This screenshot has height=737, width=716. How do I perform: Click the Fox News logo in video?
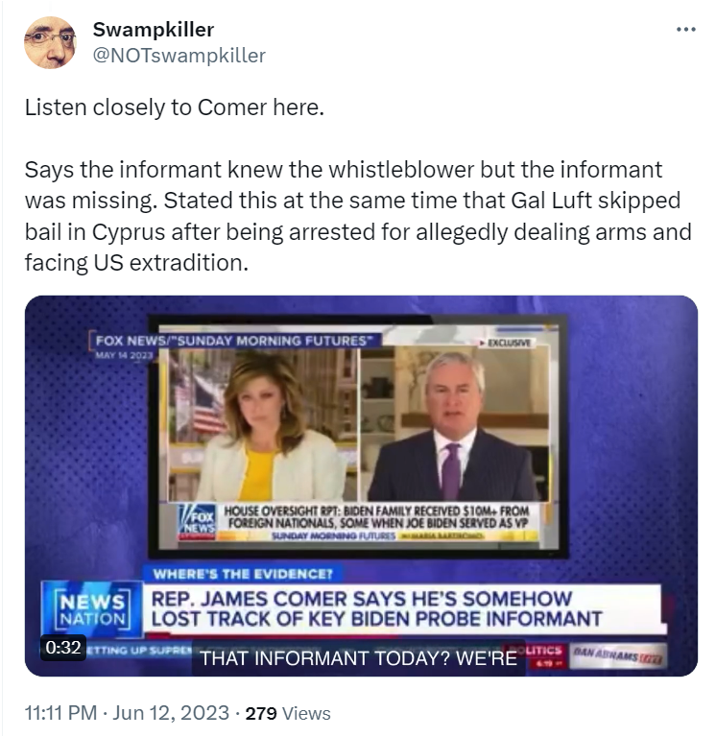pos(197,521)
